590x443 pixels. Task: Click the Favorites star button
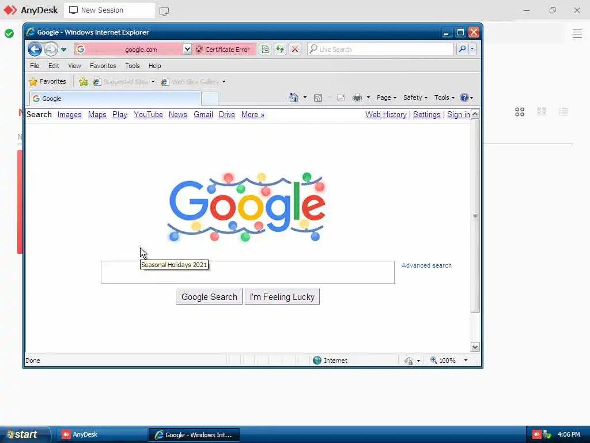click(47, 81)
